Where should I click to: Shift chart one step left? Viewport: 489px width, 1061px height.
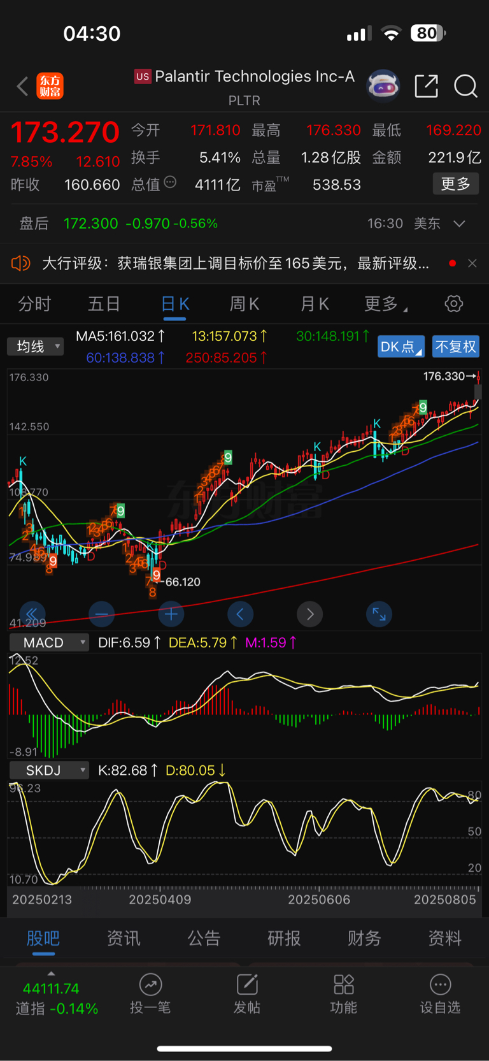click(x=241, y=614)
